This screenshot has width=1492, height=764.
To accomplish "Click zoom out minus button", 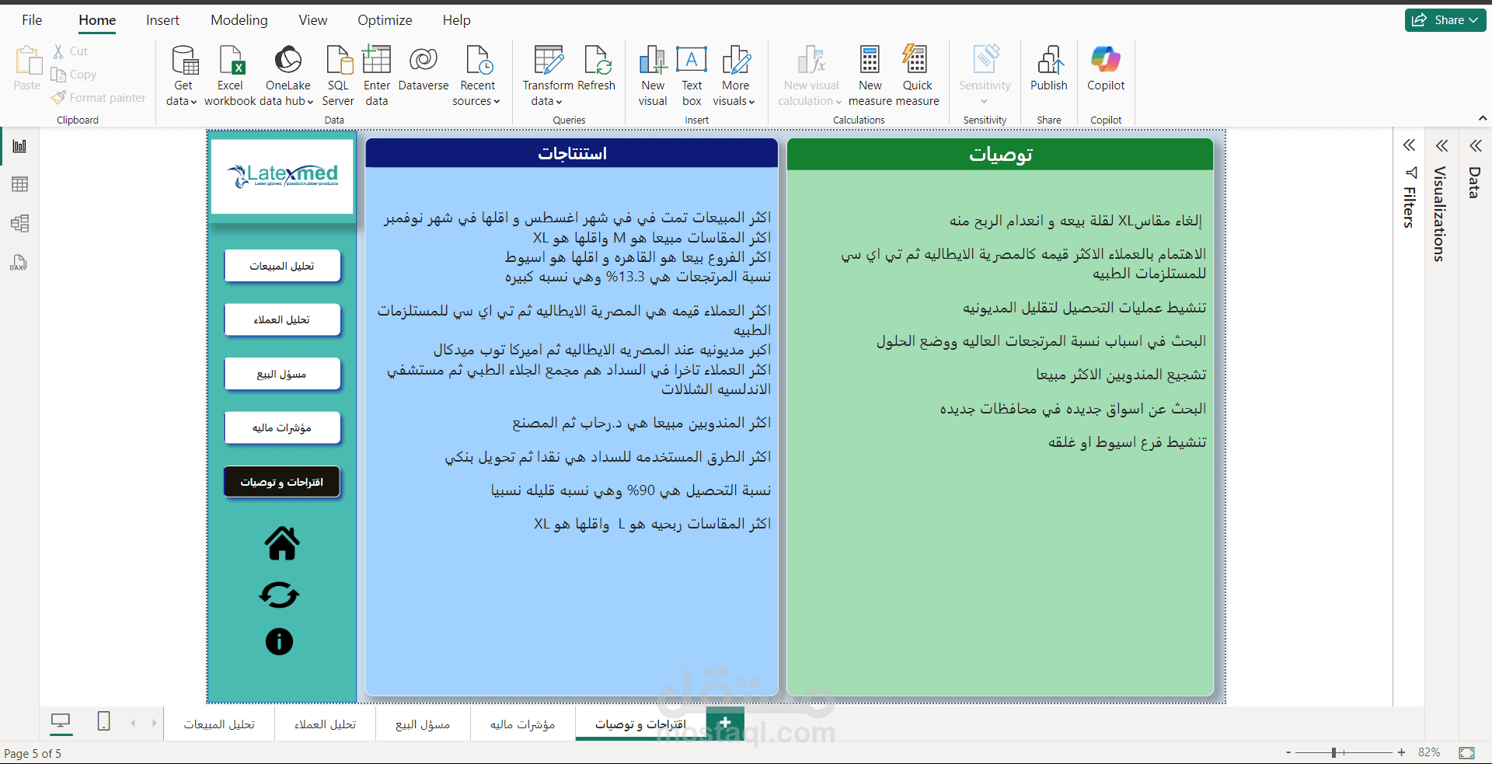I will pyautogui.click(x=1288, y=752).
